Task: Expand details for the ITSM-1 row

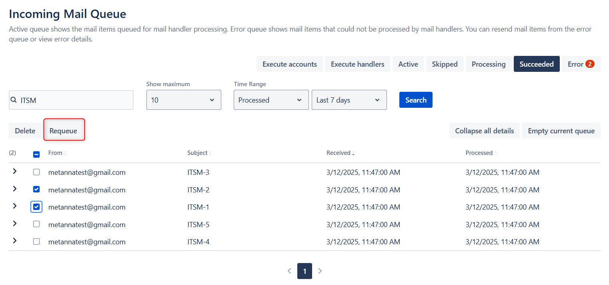Action: tap(15, 206)
